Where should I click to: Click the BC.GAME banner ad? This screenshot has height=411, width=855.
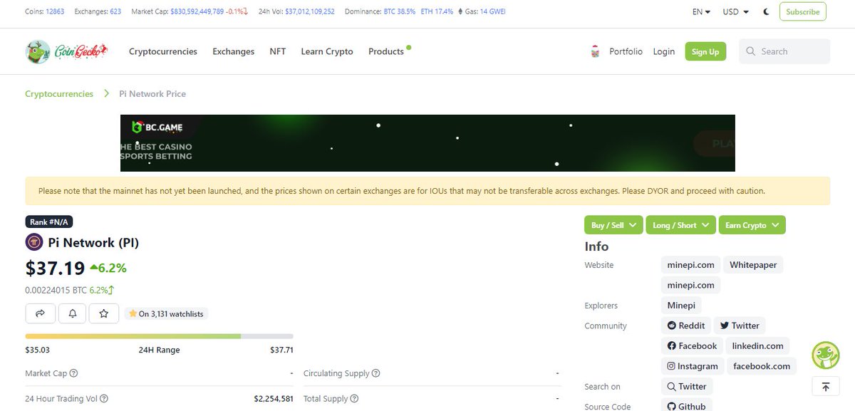(x=427, y=143)
